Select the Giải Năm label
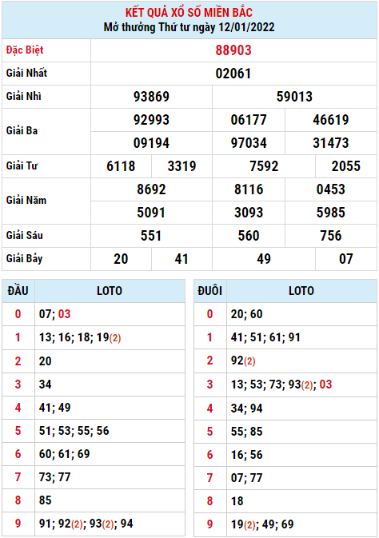 [26, 200]
